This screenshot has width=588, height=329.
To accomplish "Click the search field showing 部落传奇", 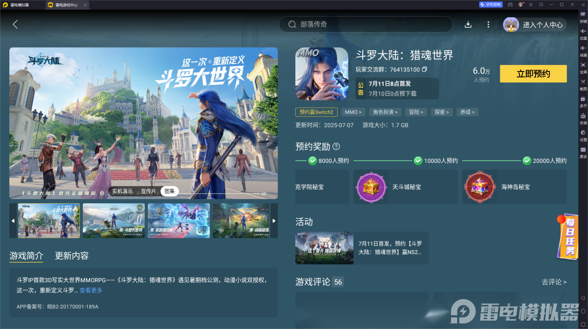I will [366, 25].
